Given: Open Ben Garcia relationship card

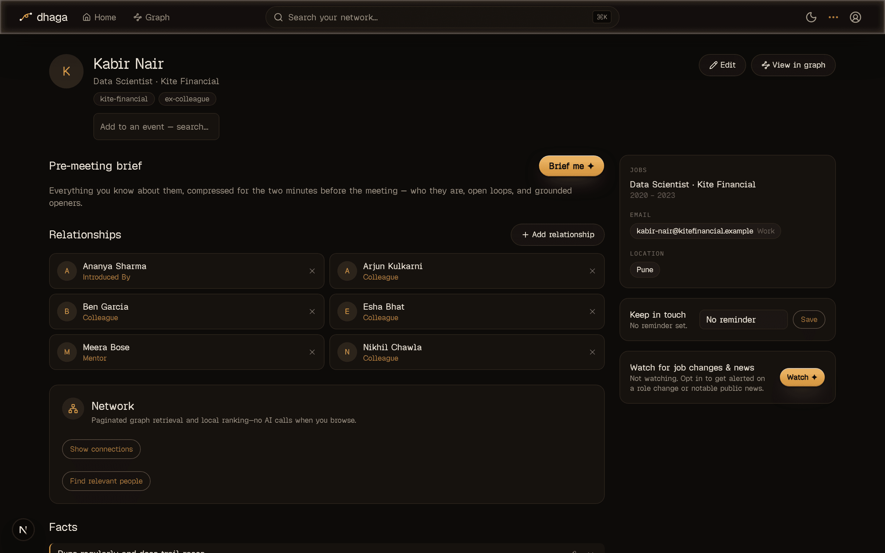Looking at the screenshot, I should coord(187,312).
